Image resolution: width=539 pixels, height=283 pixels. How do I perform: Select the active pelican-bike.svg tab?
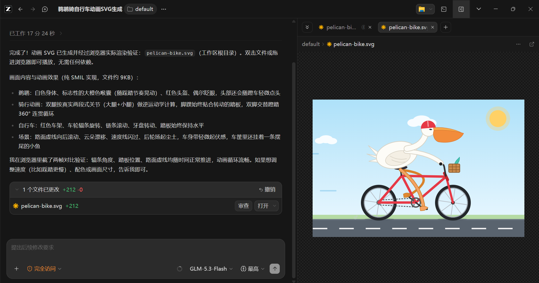point(404,27)
